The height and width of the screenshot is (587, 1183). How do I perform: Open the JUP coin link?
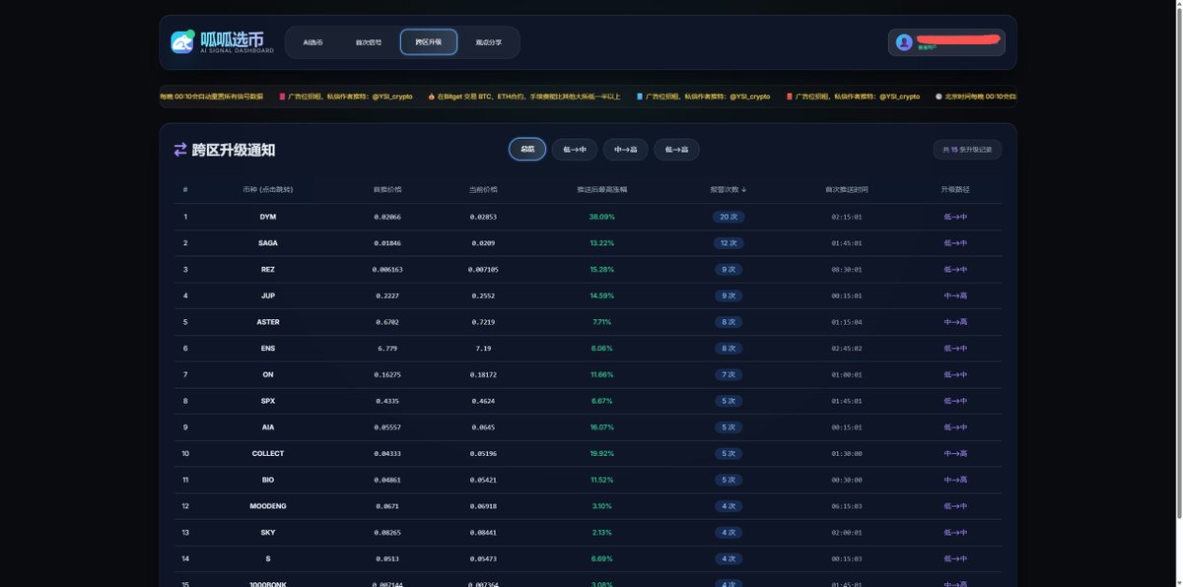click(x=268, y=295)
